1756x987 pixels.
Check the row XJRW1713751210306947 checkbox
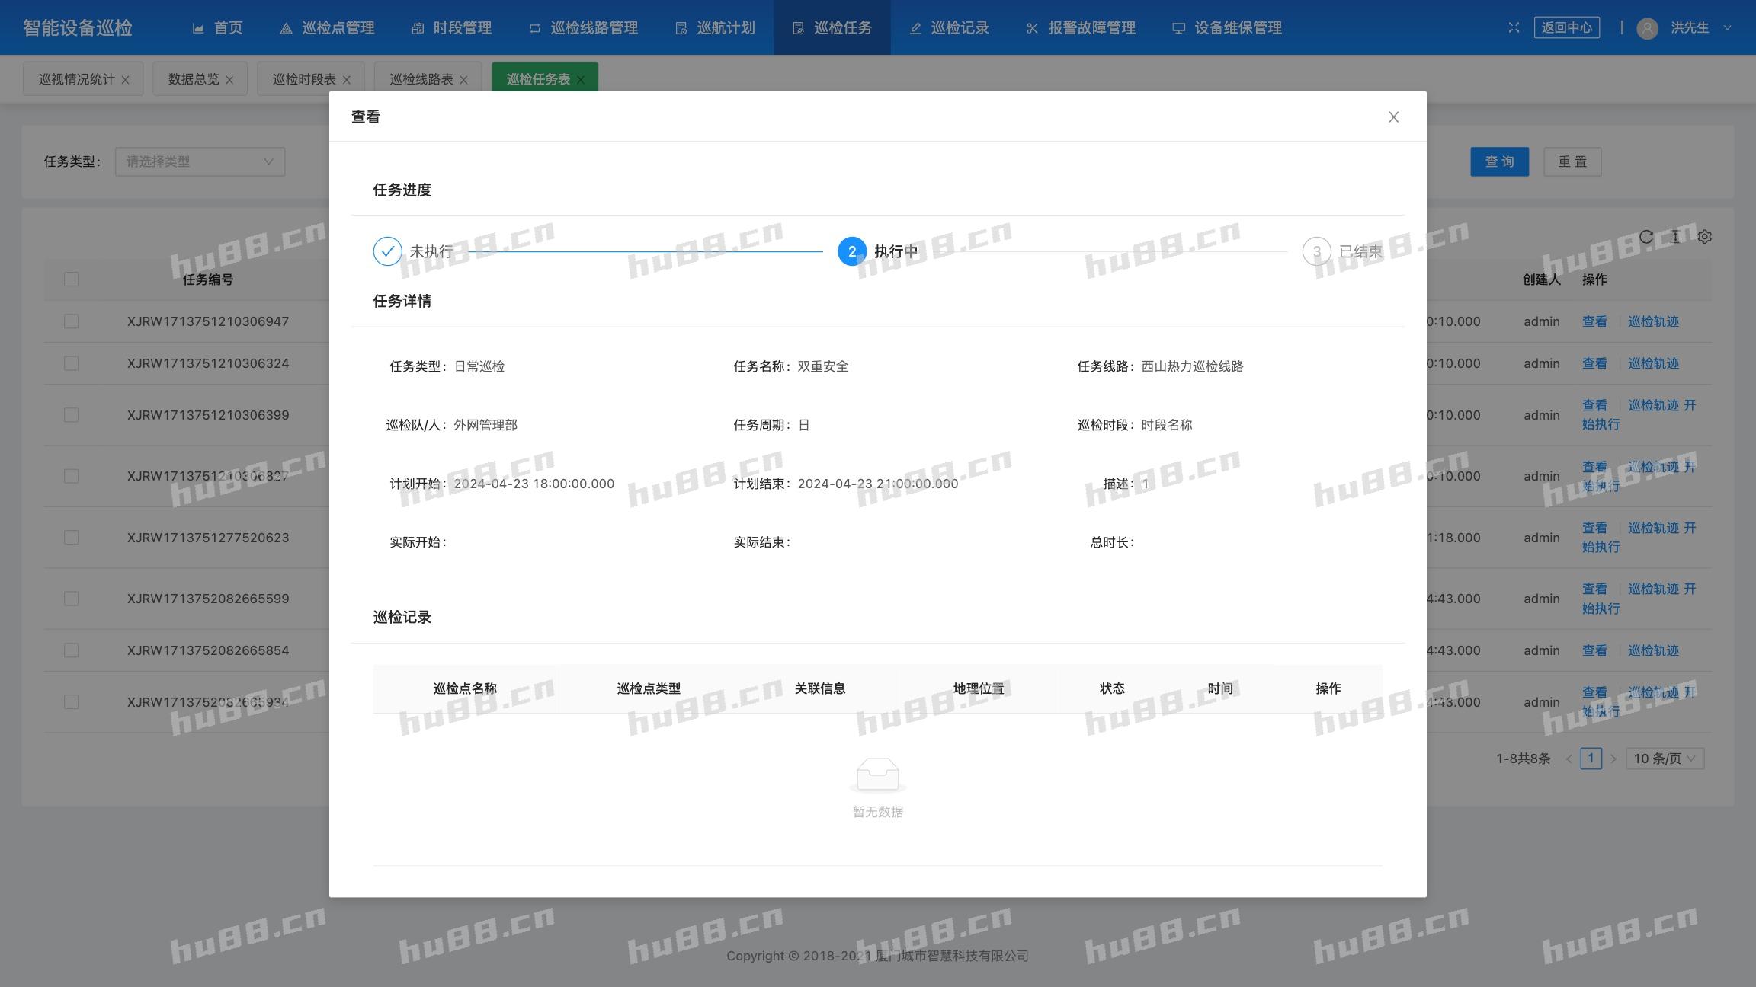[72, 321]
